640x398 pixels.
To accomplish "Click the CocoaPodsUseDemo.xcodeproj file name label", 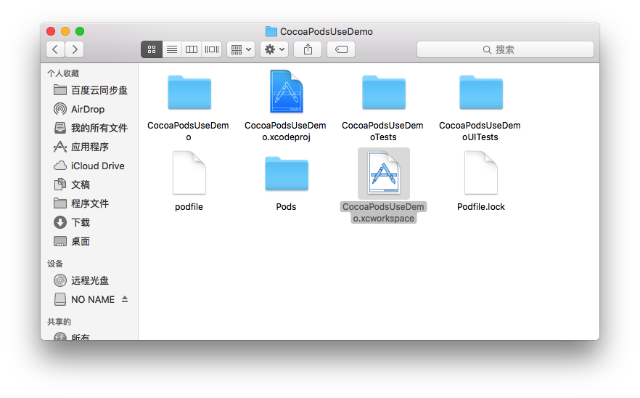I will 285,131.
